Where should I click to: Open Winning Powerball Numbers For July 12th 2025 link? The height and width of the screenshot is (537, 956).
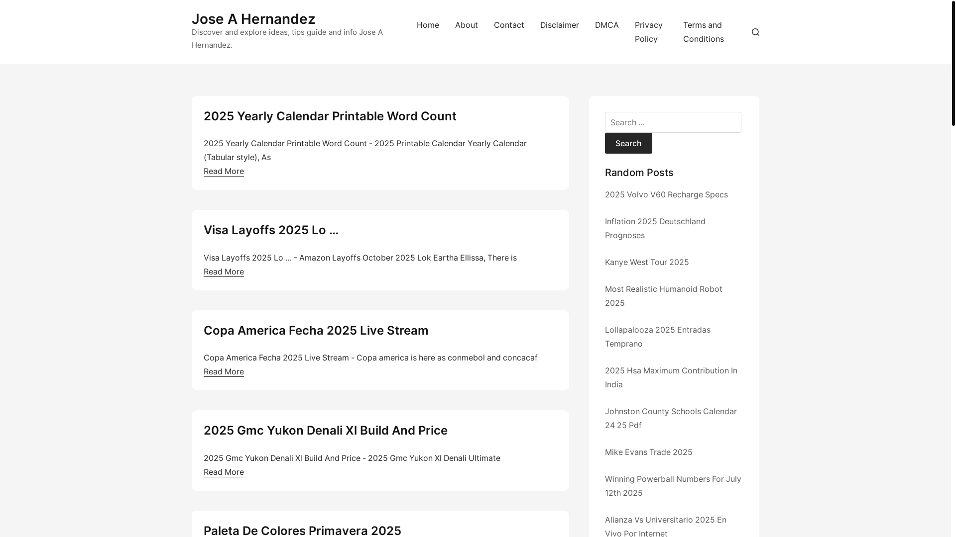[673, 486]
